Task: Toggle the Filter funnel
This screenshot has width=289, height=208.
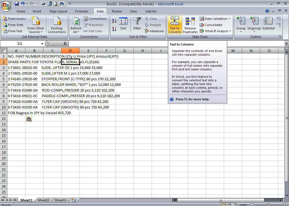Action: 137,24
